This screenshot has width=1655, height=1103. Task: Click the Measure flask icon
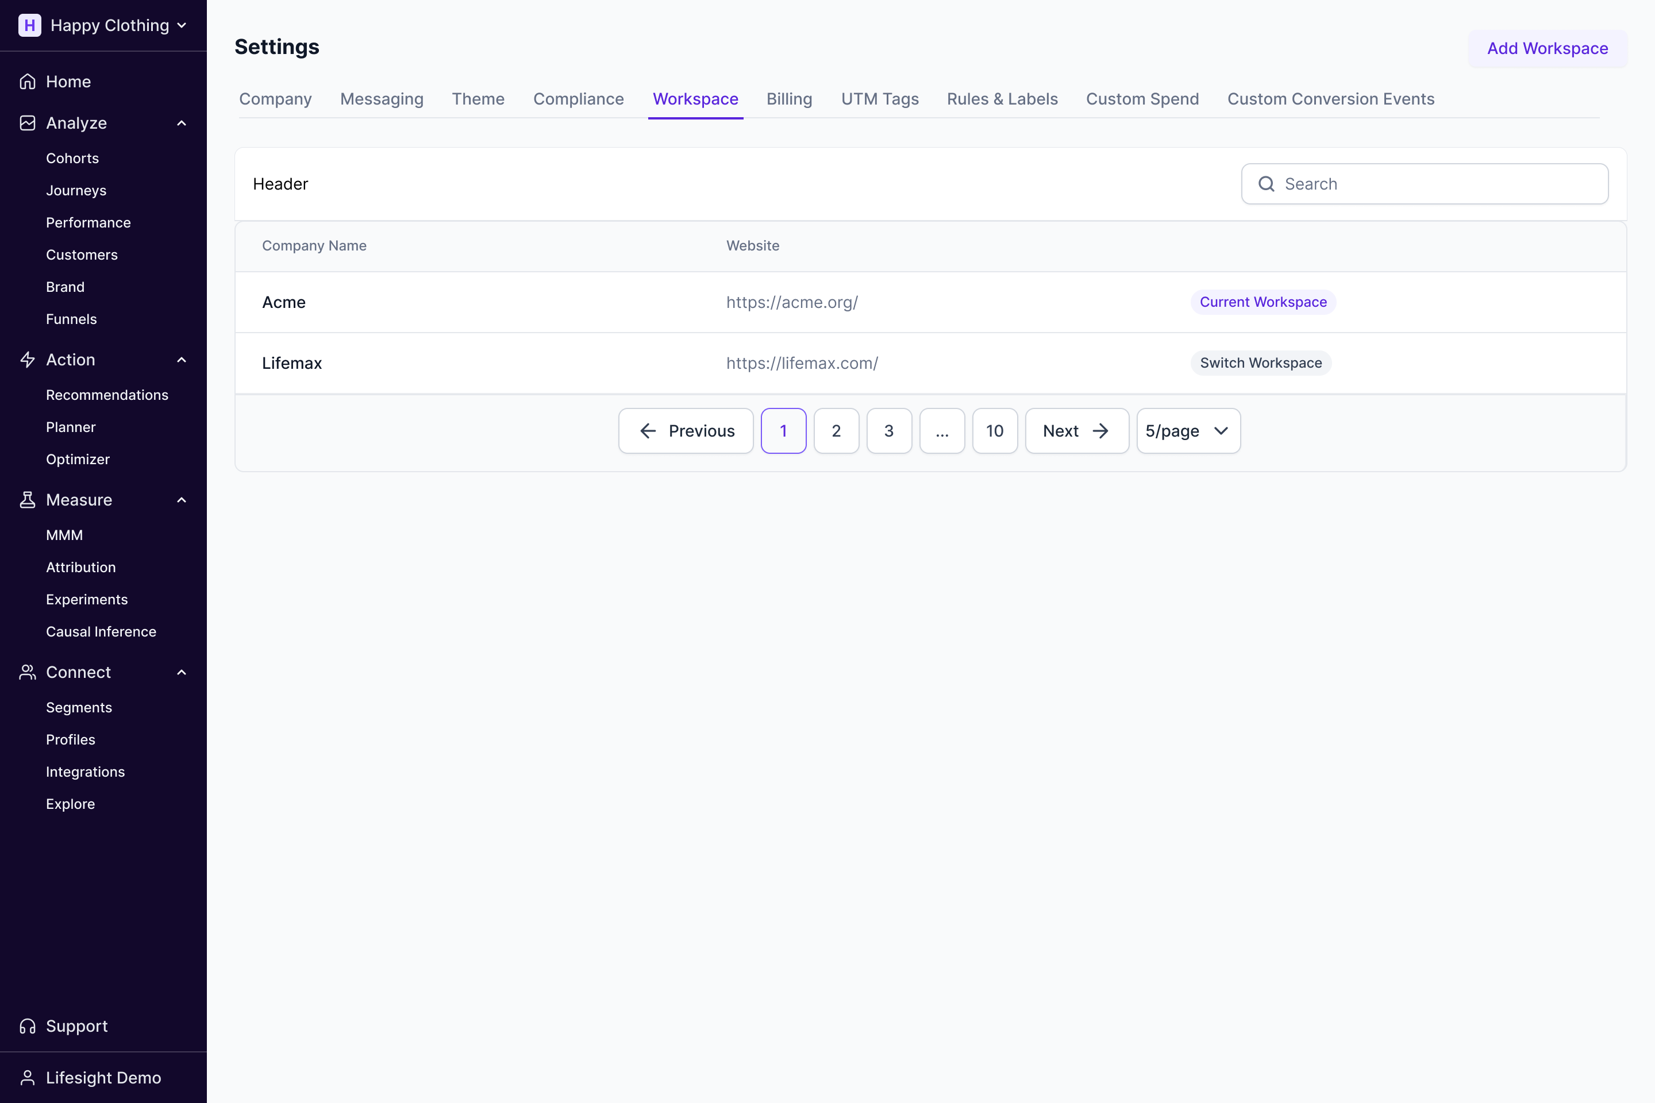point(28,500)
